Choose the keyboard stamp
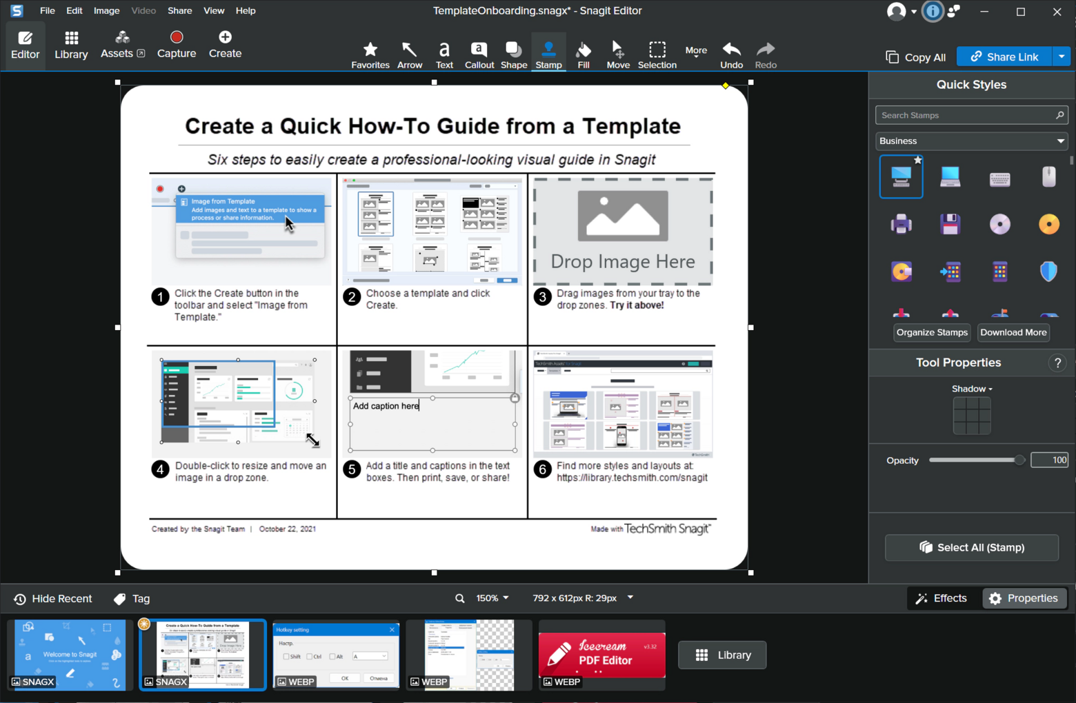This screenshot has height=703, width=1076. [x=999, y=179]
